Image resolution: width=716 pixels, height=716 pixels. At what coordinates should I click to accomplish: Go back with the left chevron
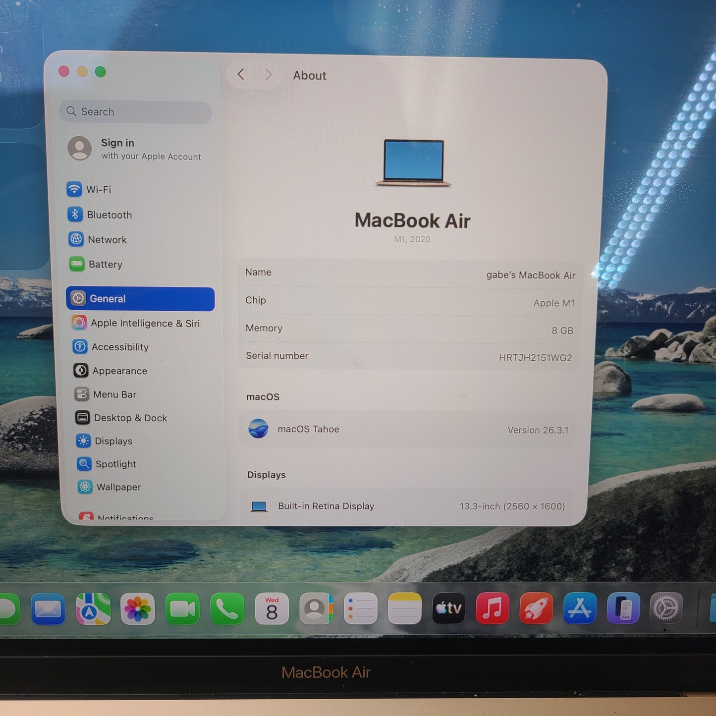point(241,74)
